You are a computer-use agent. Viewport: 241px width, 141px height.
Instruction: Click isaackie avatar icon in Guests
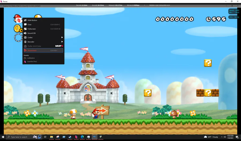click(25, 62)
